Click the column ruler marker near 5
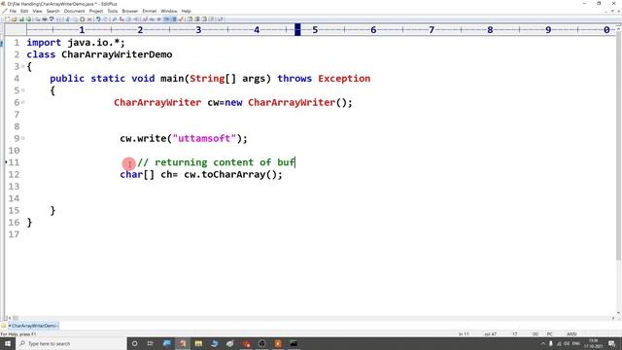 pos(297,29)
